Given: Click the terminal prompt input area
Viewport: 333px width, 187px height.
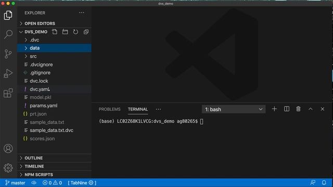Looking at the screenshot, I should click(201, 121).
